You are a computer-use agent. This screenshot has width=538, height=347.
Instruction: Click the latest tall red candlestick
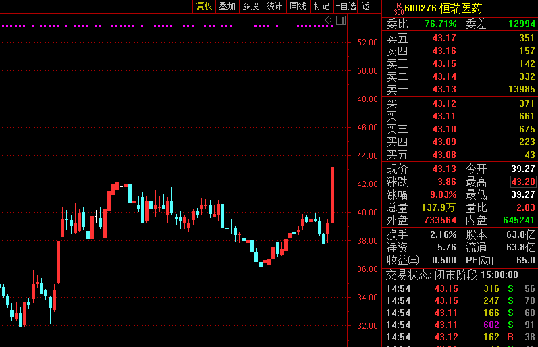332,194
